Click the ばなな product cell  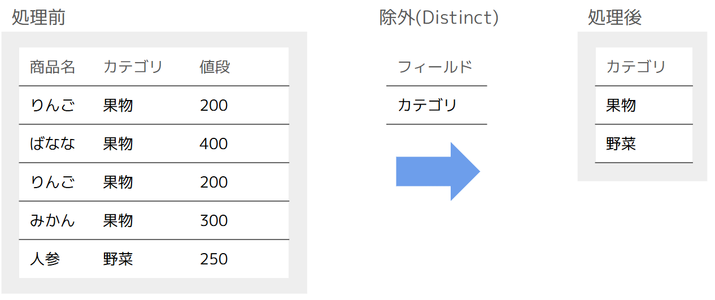53,144
